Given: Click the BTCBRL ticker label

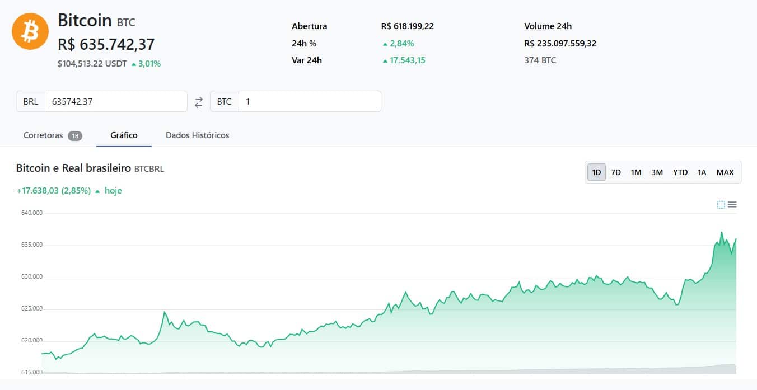Looking at the screenshot, I should 149,169.
